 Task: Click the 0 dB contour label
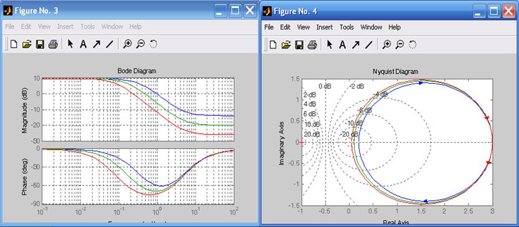point(325,86)
